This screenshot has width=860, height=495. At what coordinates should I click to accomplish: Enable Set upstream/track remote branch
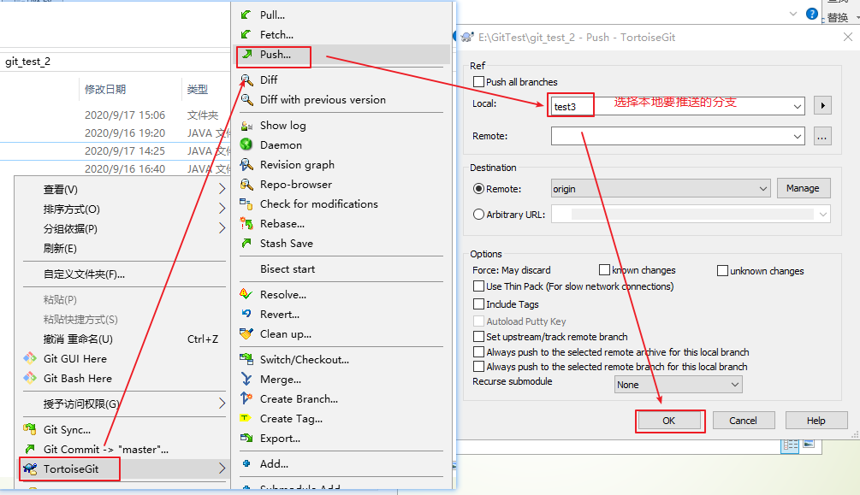pos(479,336)
